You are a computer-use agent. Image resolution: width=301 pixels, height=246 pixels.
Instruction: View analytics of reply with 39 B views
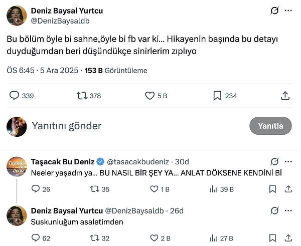214,189
